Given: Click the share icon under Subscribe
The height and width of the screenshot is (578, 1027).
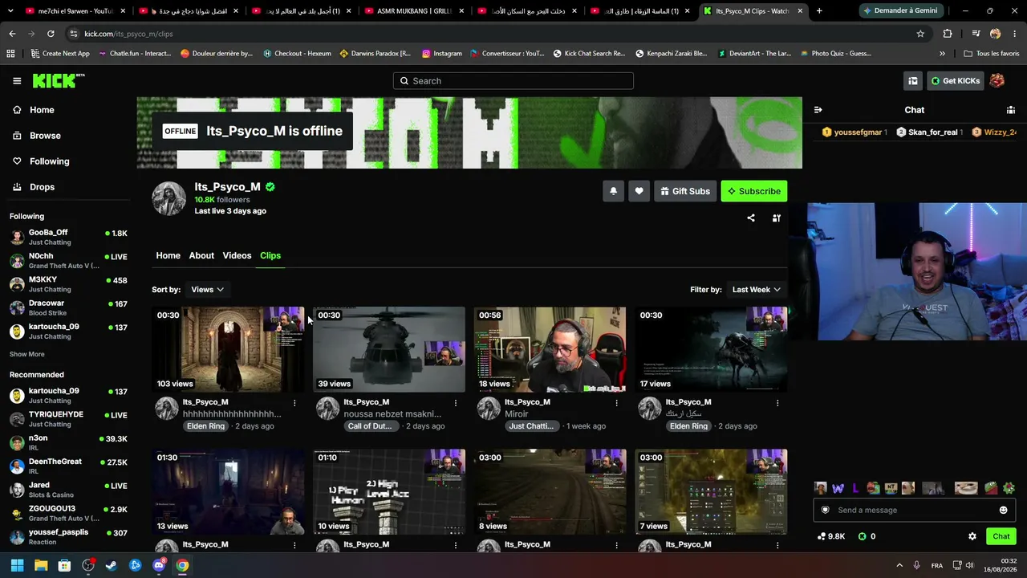Looking at the screenshot, I should [x=751, y=218].
